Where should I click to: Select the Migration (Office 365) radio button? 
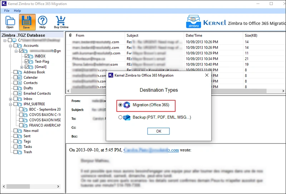click(120, 105)
